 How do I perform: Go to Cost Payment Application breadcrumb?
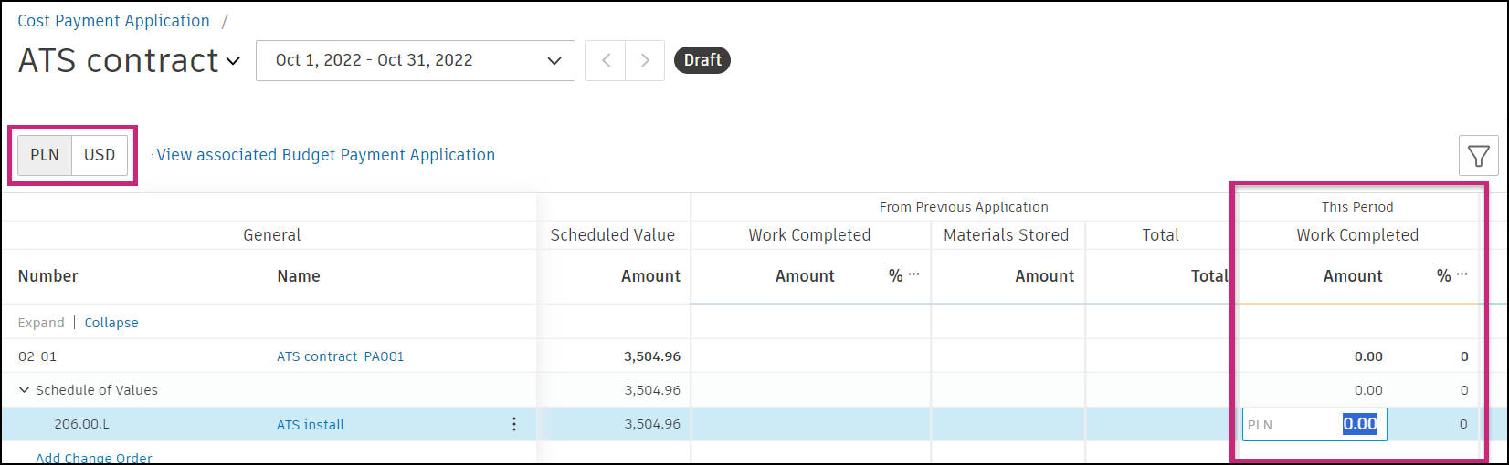tap(113, 21)
